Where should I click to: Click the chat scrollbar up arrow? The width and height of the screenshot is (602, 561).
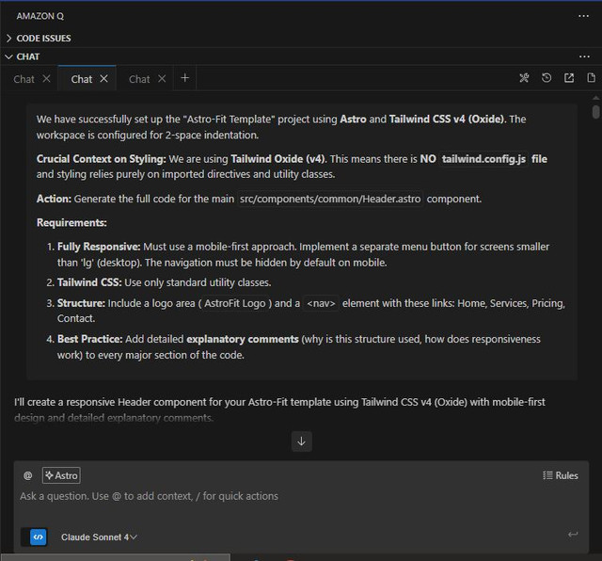[x=595, y=99]
